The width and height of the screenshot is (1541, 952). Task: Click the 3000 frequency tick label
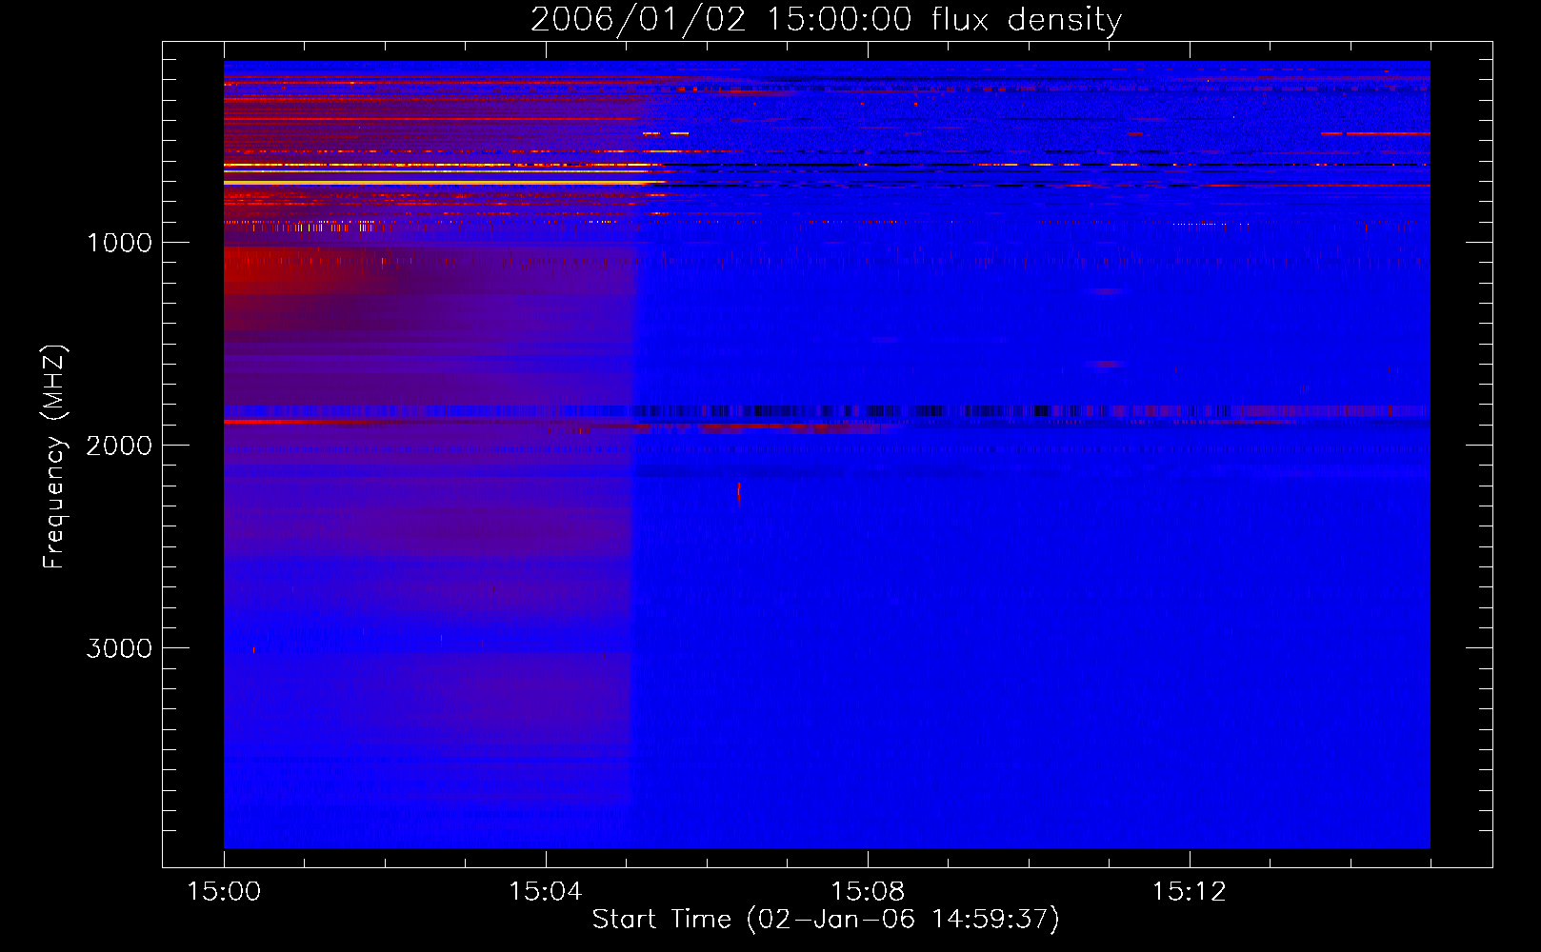coord(119,648)
